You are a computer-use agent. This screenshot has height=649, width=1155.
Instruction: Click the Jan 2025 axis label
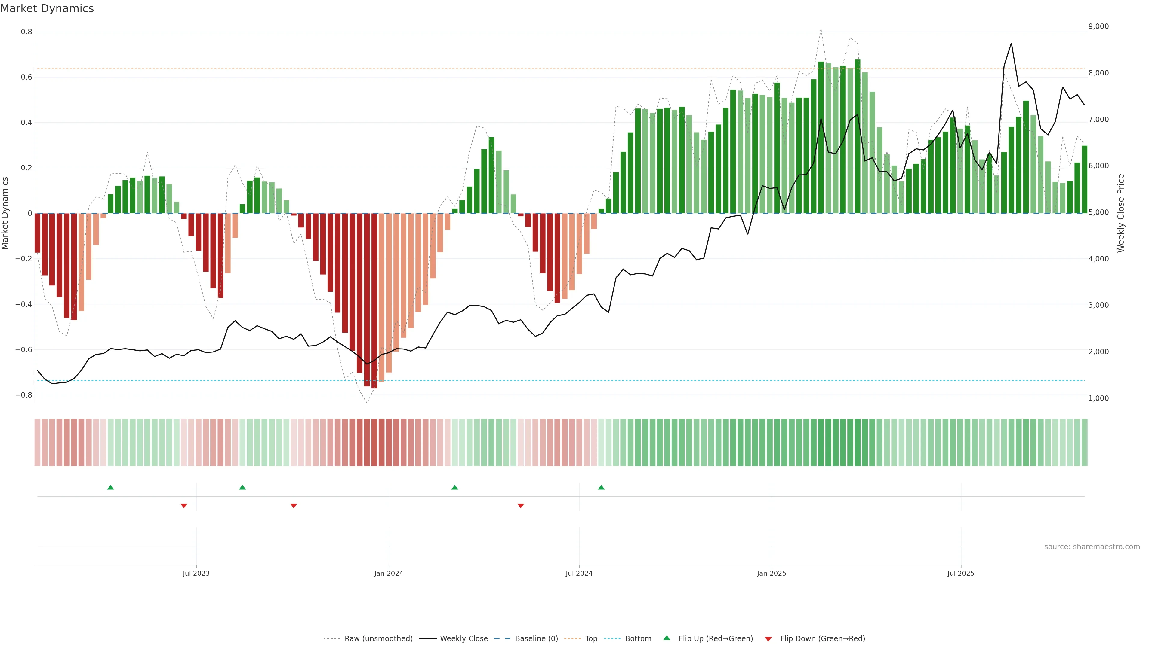pyautogui.click(x=771, y=573)
